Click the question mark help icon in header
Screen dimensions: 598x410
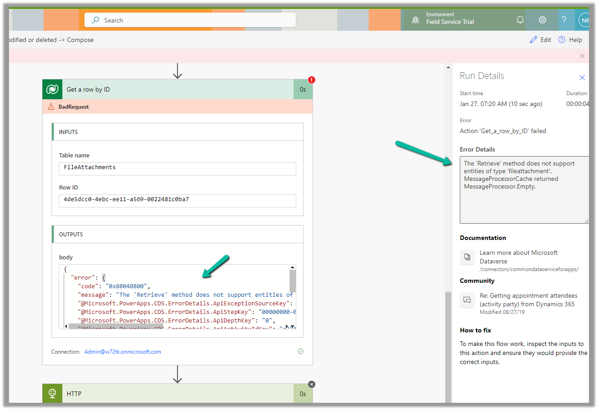point(564,20)
